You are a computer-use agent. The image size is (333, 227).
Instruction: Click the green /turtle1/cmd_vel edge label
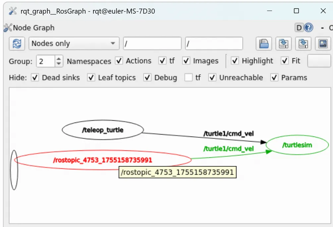point(229,149)
